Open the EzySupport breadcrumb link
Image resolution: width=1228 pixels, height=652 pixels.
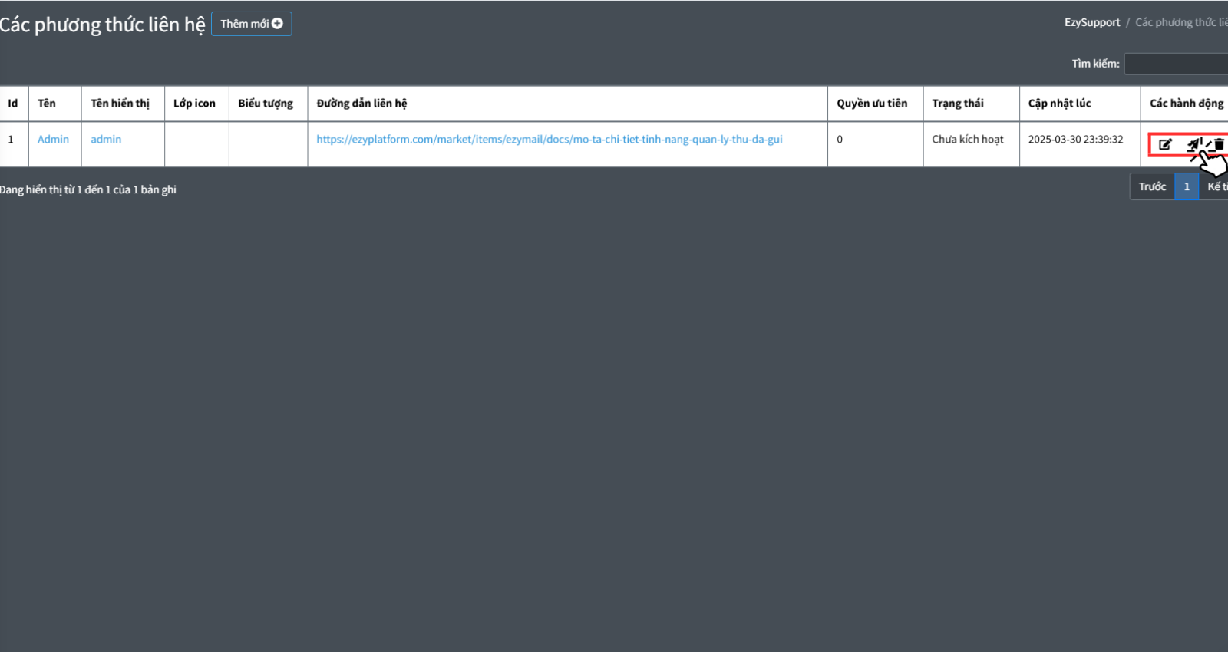click(x=1091, y=22)
